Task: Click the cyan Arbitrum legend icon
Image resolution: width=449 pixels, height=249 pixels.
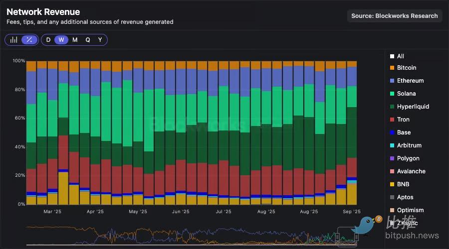Action: pos(392,145)
